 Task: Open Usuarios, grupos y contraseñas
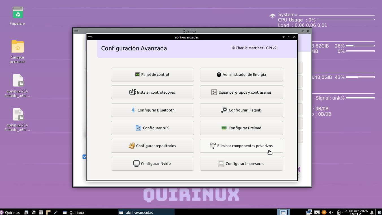click(x=241, y=92)
